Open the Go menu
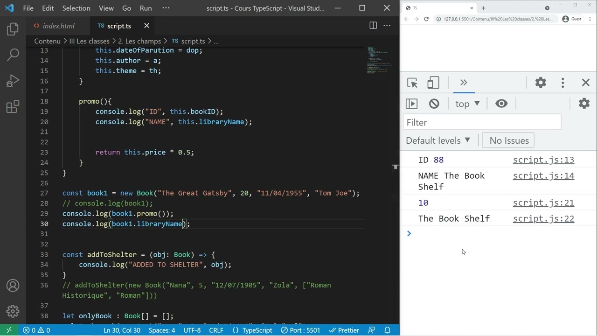The image size is (597, 336). point(126,8)
